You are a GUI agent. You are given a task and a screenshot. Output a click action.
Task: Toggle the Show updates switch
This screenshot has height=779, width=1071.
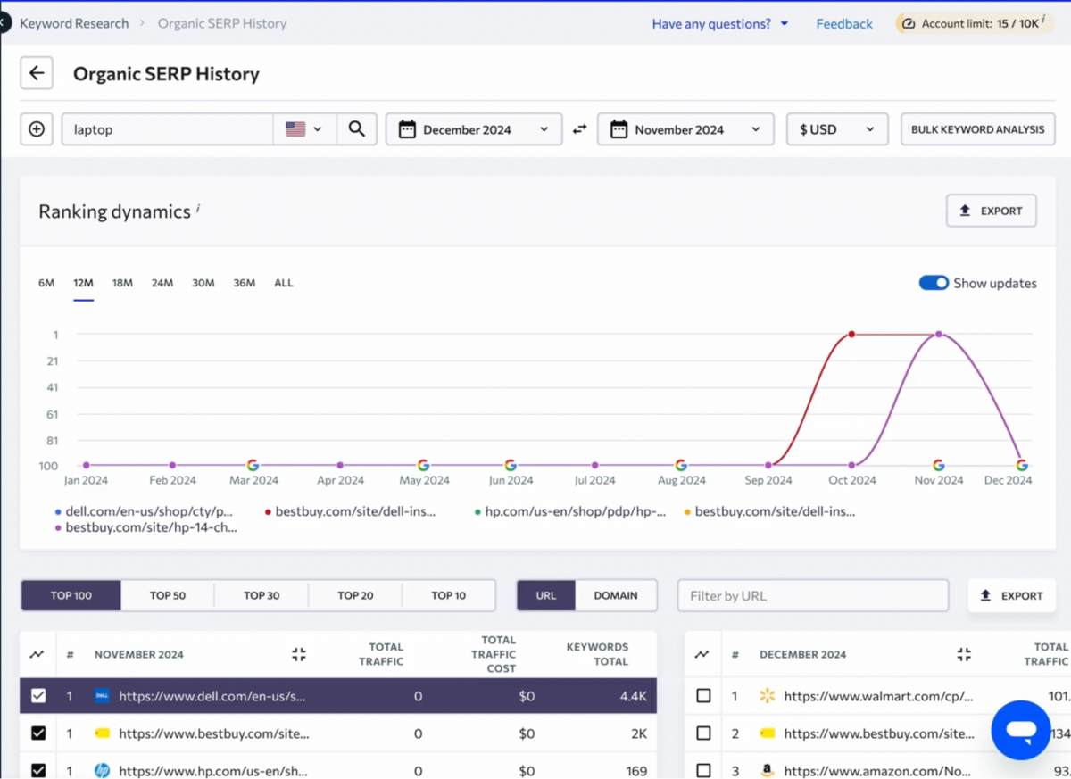tap(934, 283)
